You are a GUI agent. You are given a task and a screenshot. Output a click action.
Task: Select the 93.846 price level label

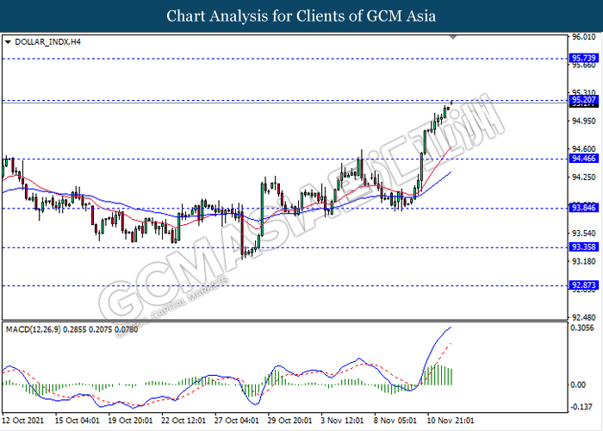[584, 208]
